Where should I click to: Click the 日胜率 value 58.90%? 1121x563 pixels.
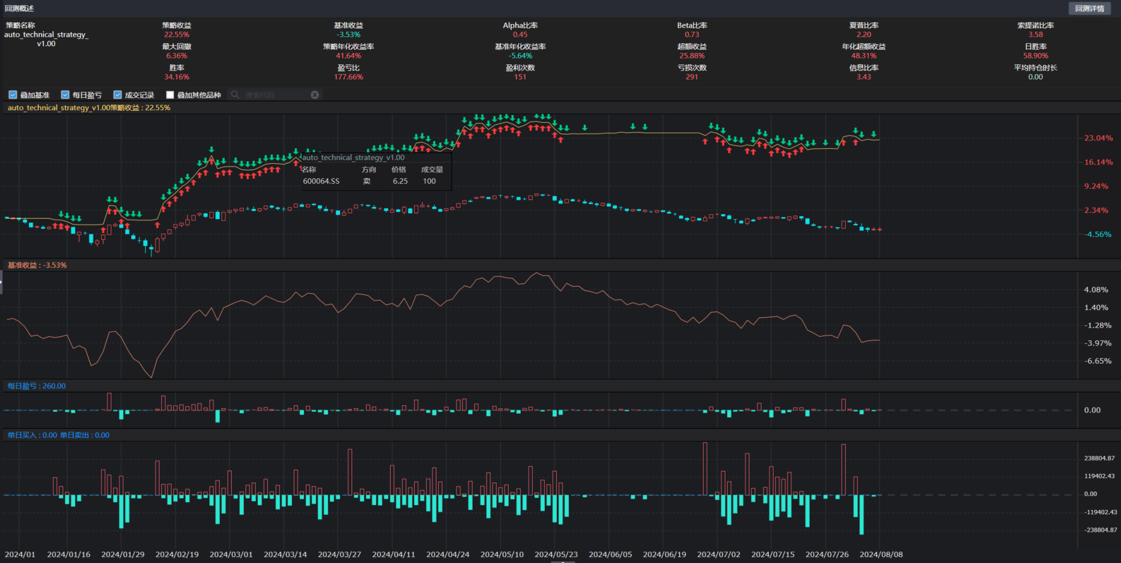pyautogui.click(x=1036, y=56)
